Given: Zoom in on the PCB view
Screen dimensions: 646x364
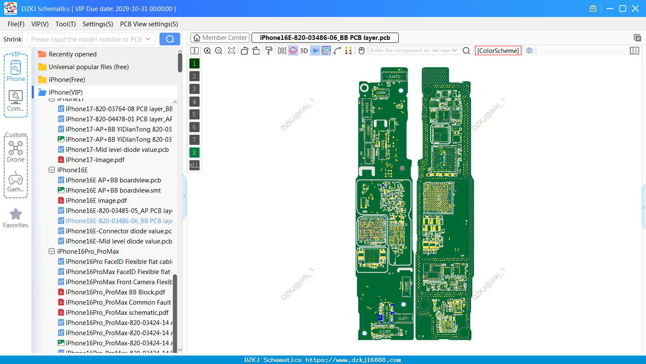Looking at the screenshot, I should [207, 50].
